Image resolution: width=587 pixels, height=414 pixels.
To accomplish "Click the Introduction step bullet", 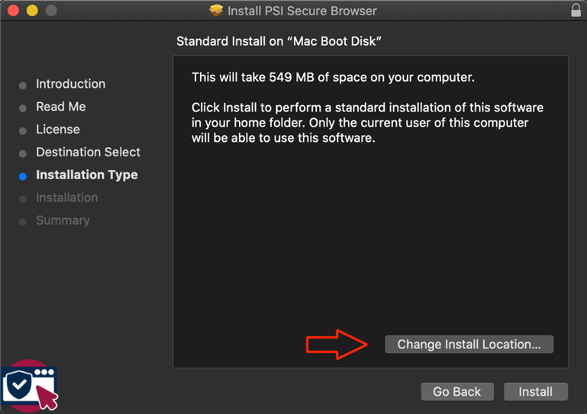I will [x=23, y=85].
